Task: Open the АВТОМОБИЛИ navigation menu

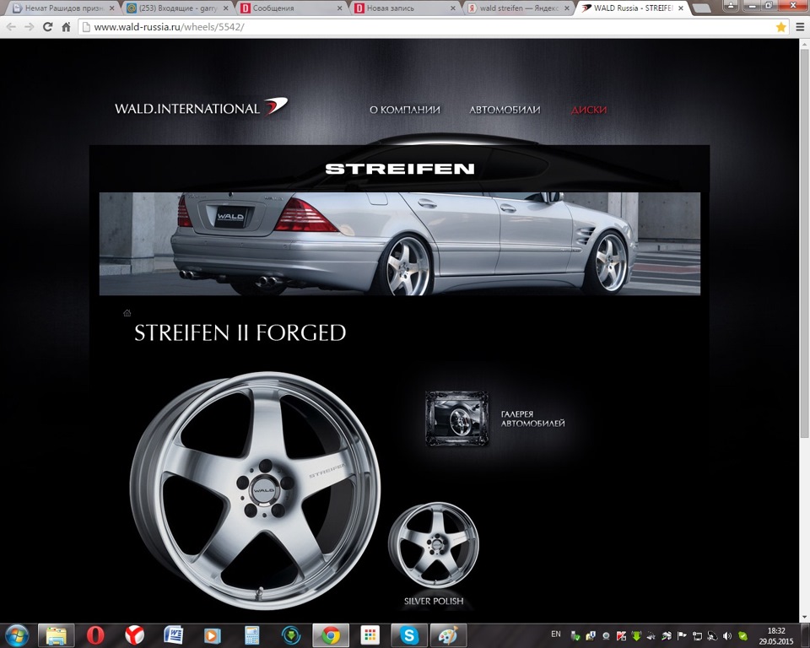Action: (x=504, y=110)
